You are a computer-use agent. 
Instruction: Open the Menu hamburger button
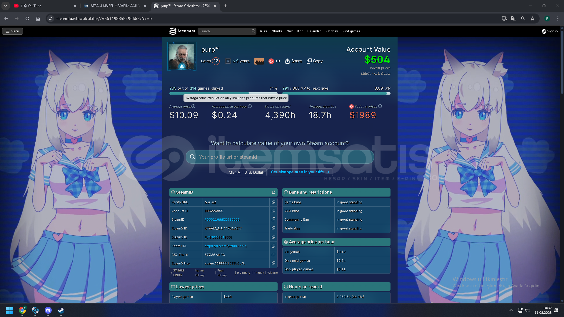coord(13,31)
